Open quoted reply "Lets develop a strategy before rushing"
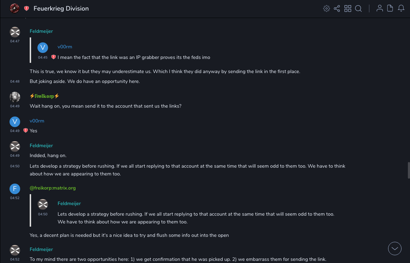Viewport: 410px width, 263px height. (x=196, y=214)
